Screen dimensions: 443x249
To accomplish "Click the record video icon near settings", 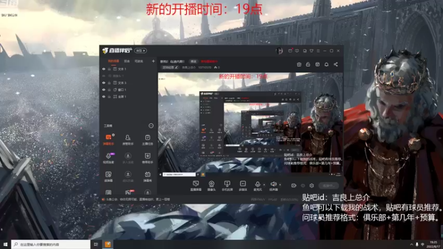I will coord(294,185).
